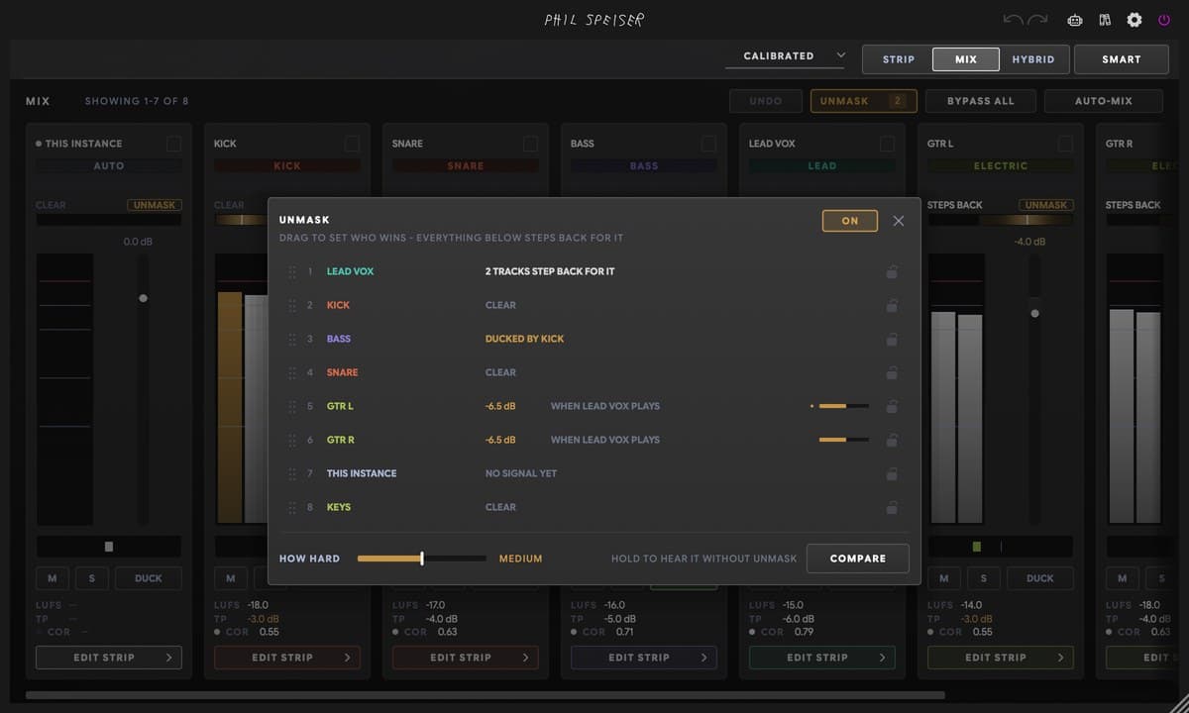Click the drag handle for THIS INSTANCE row
The image size is (1189, 713).
coord(292,473)
